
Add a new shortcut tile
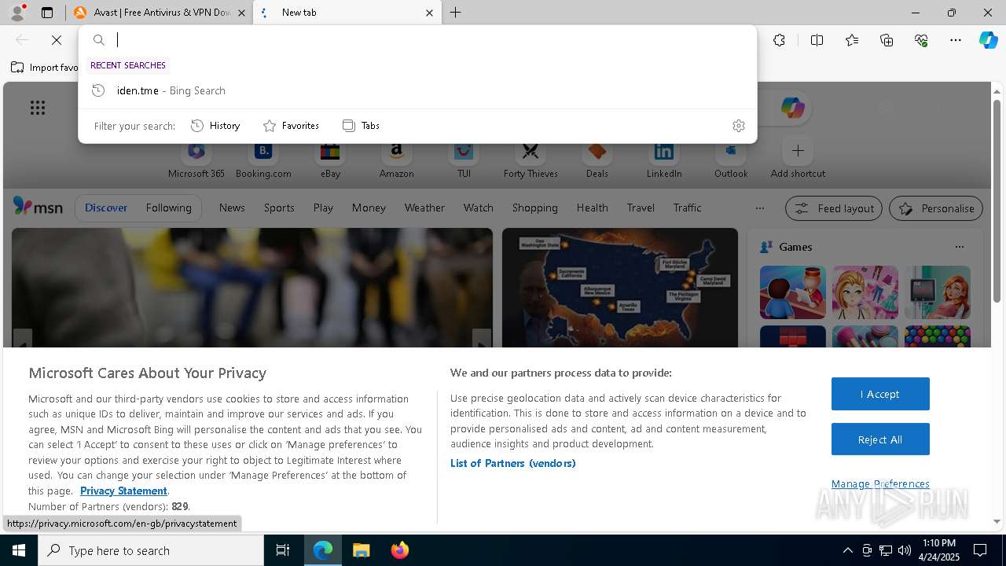coord(798,160)
